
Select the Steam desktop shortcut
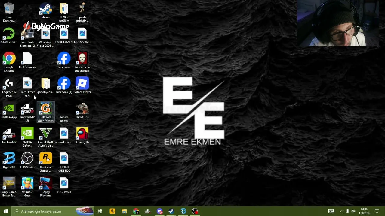click(45, 11)
